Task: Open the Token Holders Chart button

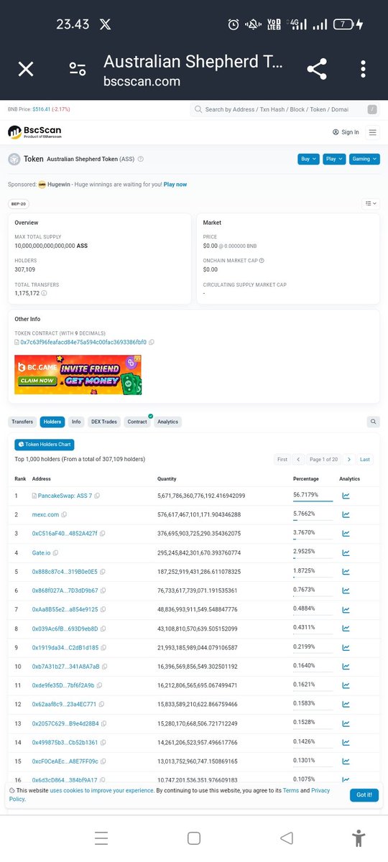Action: click(45, 445)
